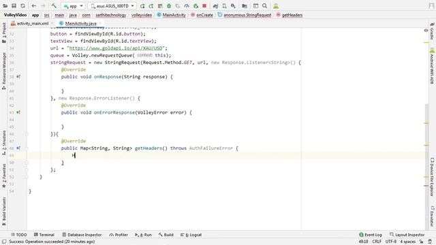Viewport: 436px width, 245px height.
Task: Click the Sync Project with Gradle icon
Action: (x=215, y=6)
